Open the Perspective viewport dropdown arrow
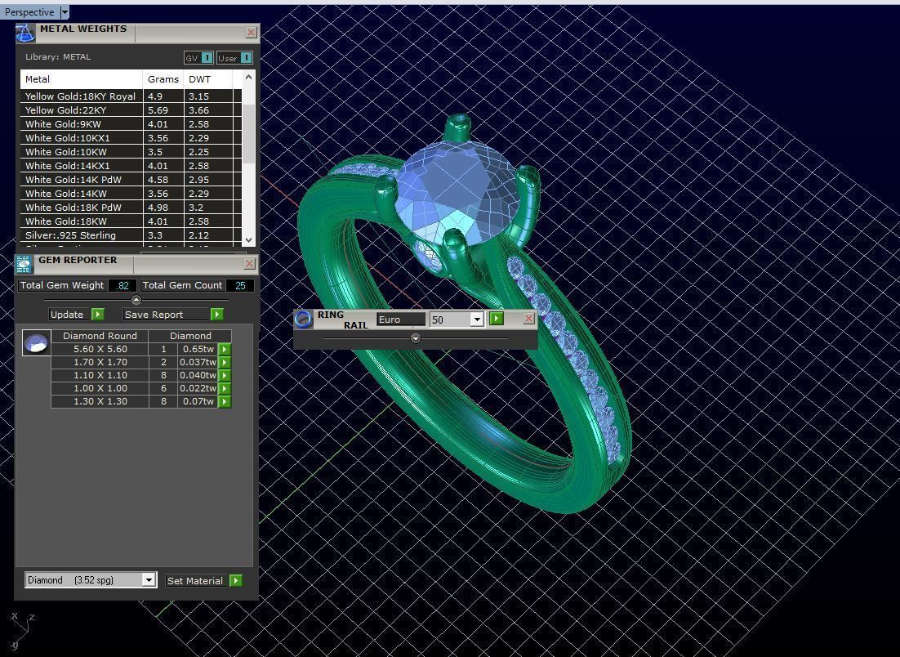The height and width of the screenshot is (657, 900). tap(65, 12)
